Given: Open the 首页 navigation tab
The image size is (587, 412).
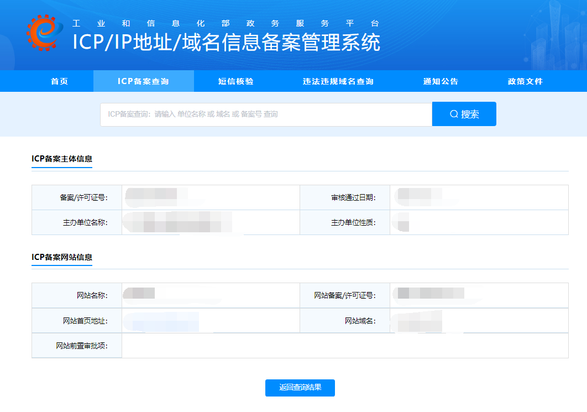Looking at the screenshot, I should [60, 81].
